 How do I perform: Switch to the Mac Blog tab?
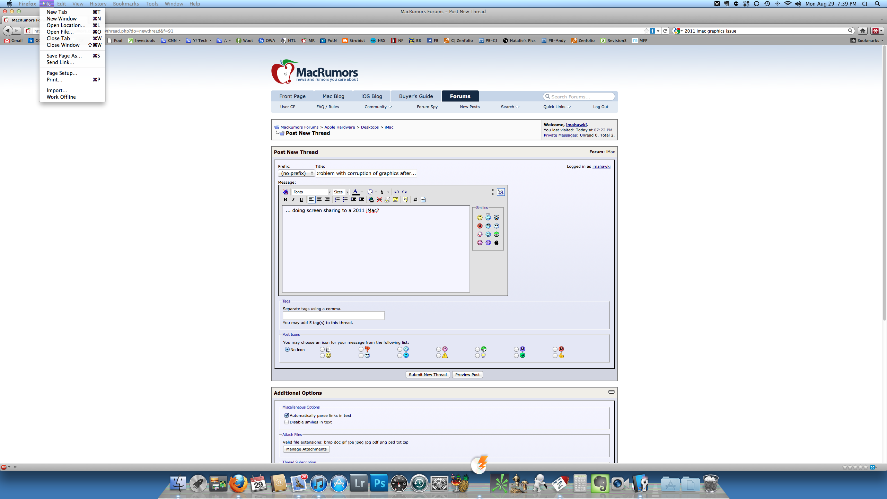[x=333, y=96]
